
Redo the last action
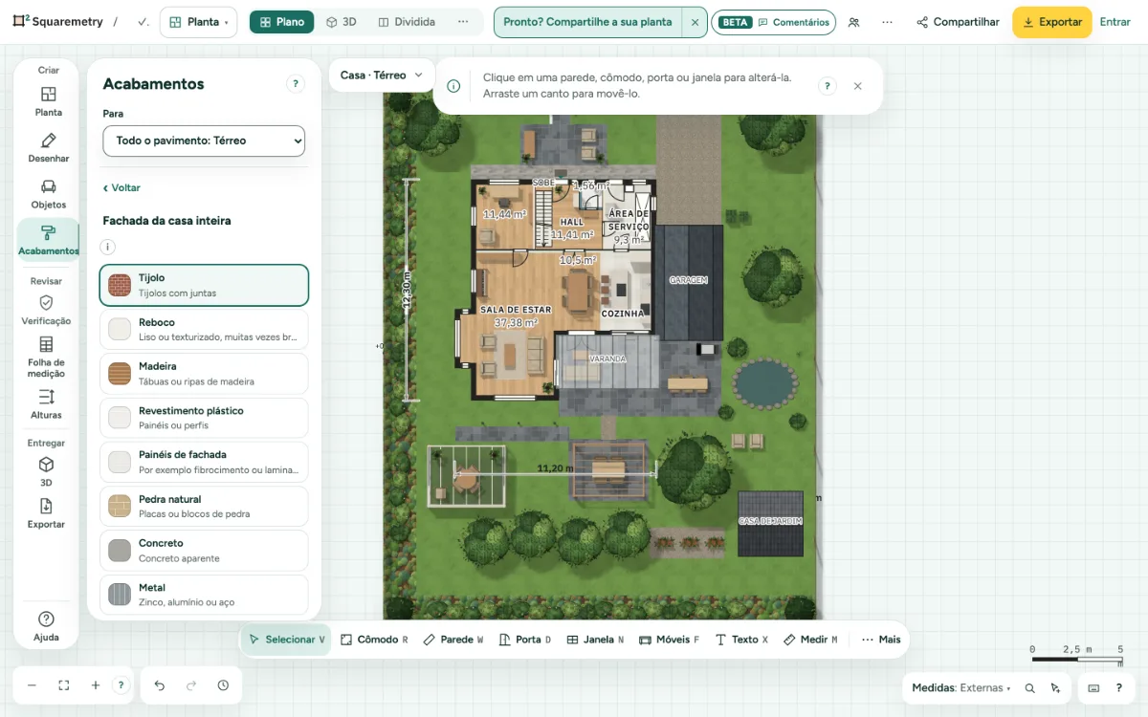(191, 685)
